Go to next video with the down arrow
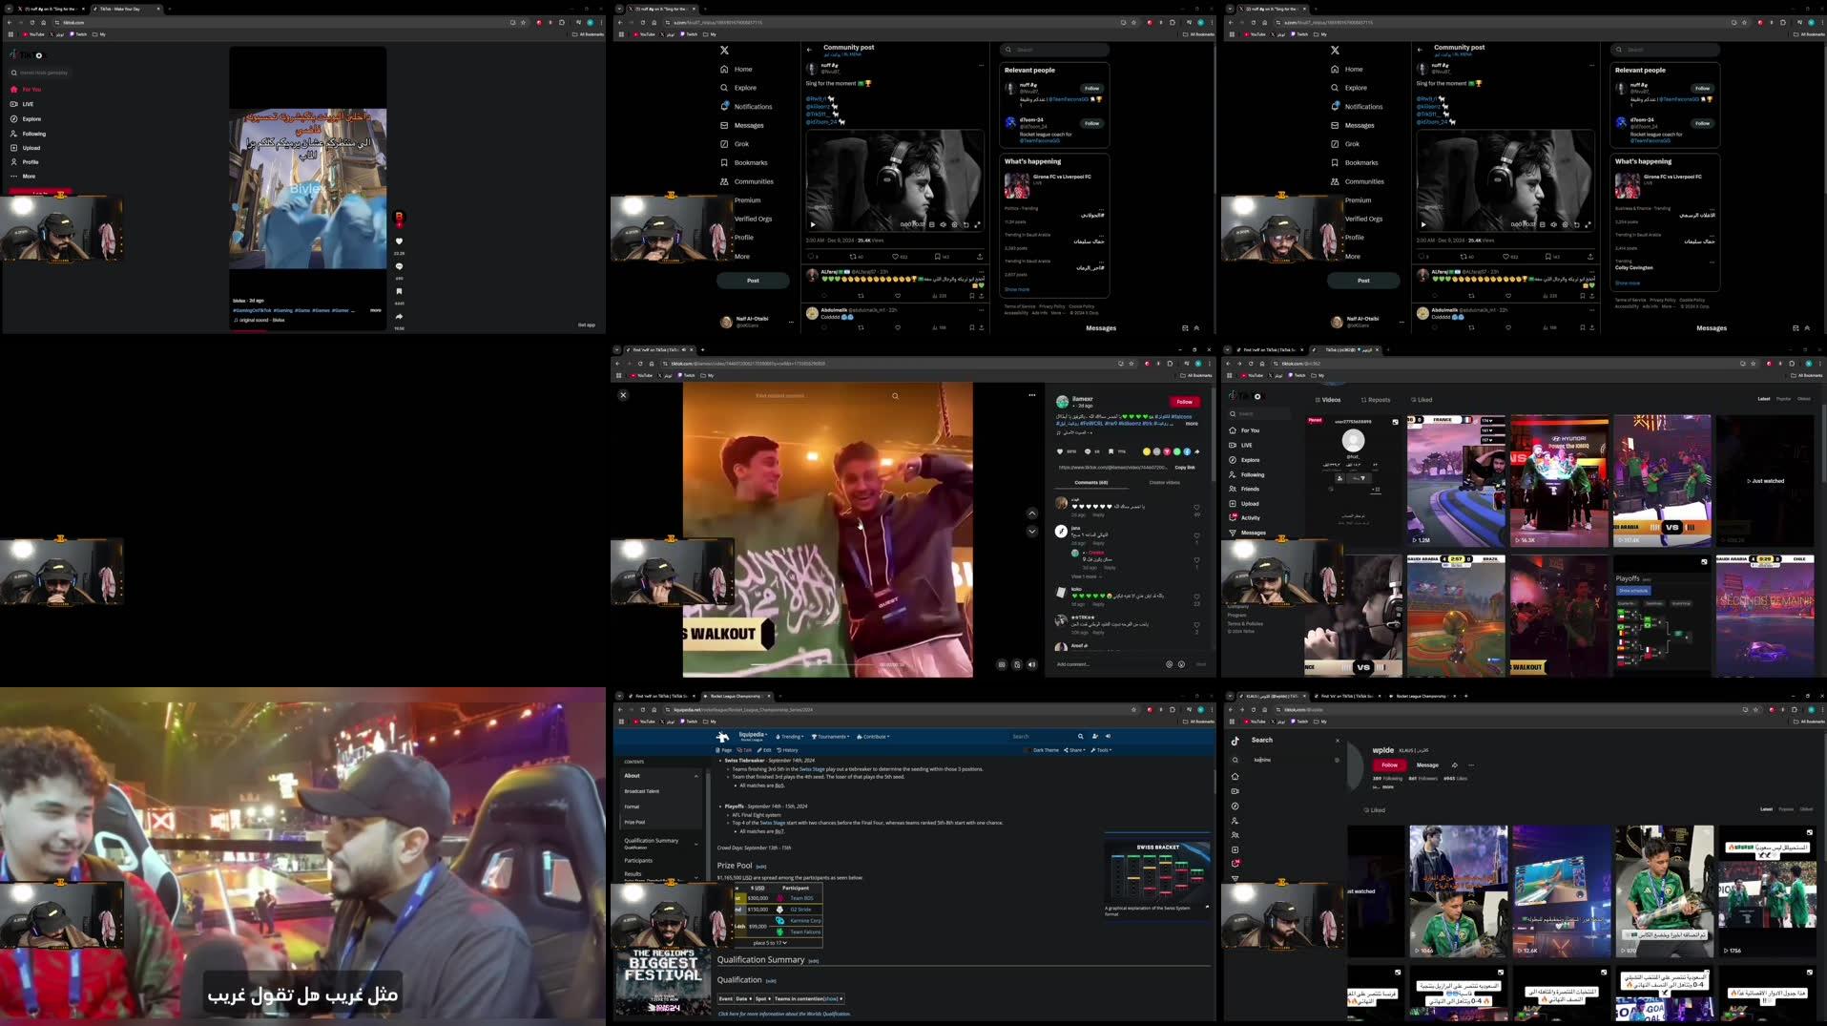Viewport: 1827px width, 1026px height. pyautogui.click(x=1031, y=532)
